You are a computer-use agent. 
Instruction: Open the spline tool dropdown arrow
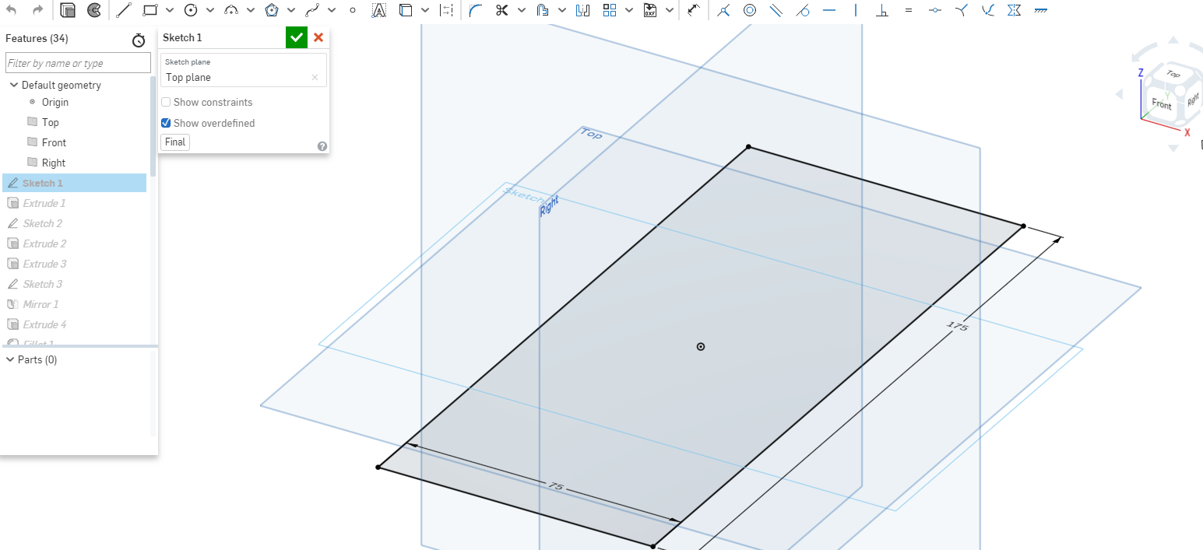(x=332, y=10)
